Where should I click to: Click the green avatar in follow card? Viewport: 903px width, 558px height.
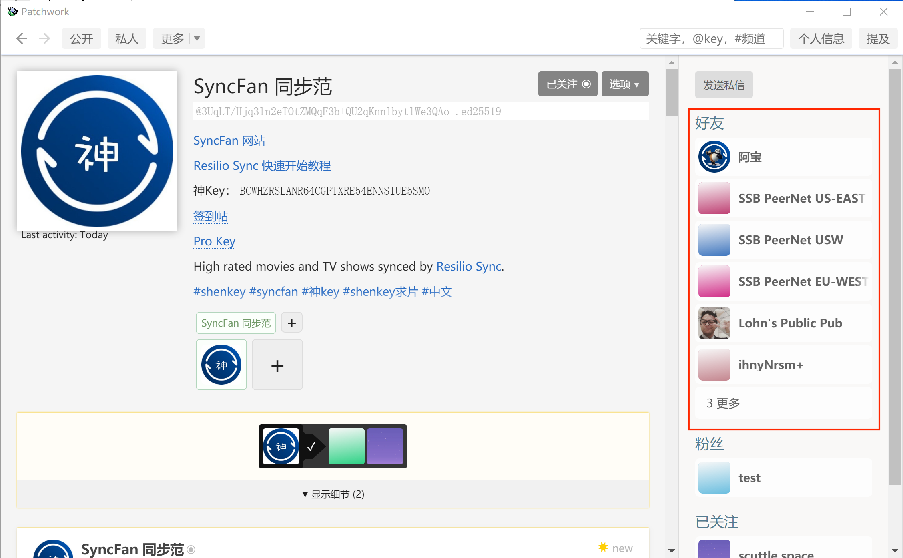(347, 446)
